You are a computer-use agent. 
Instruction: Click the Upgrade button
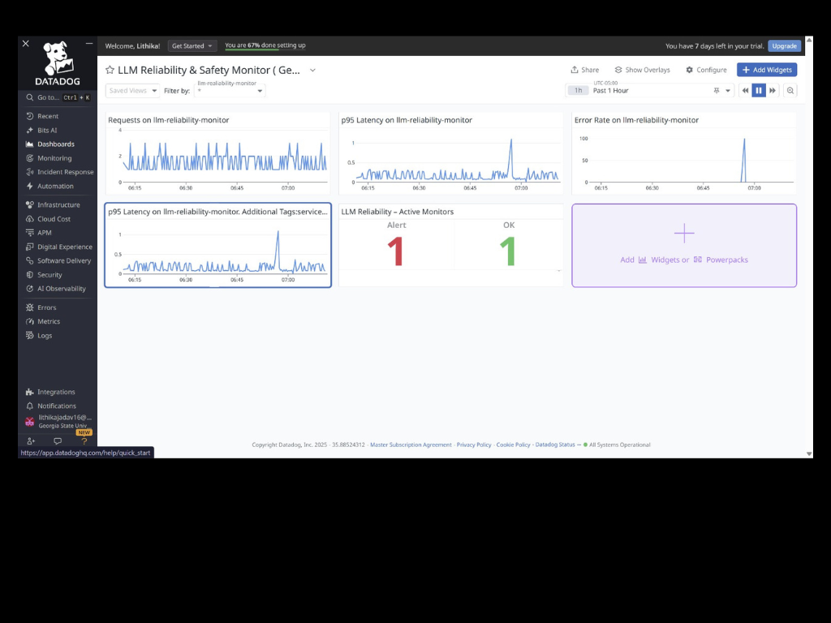click(785, 46)
